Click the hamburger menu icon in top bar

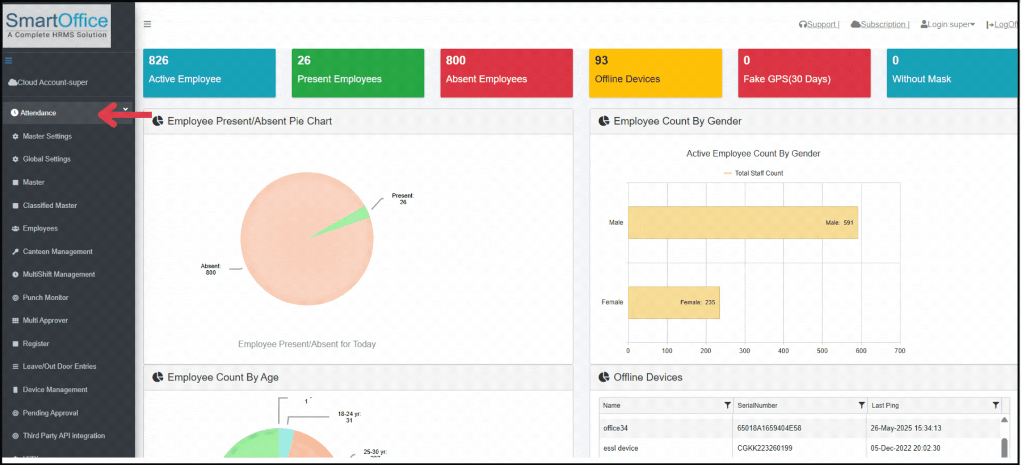tap(147, 24)
